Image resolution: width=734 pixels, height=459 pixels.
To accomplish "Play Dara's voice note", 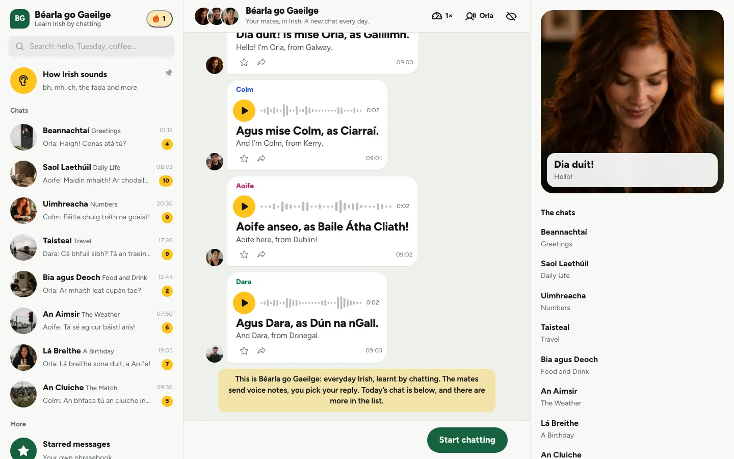I will click(244, 303).
